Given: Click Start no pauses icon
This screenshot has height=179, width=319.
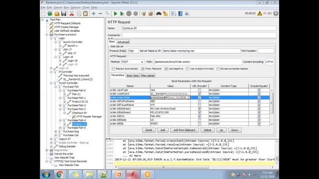Looking at the screenshot, I should [x=122, y=13].
